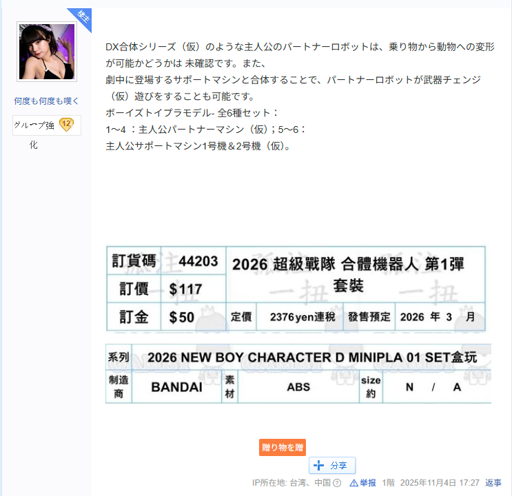Open the BANDAI MINIPLA 01 SET spec image

pos(298,373)
